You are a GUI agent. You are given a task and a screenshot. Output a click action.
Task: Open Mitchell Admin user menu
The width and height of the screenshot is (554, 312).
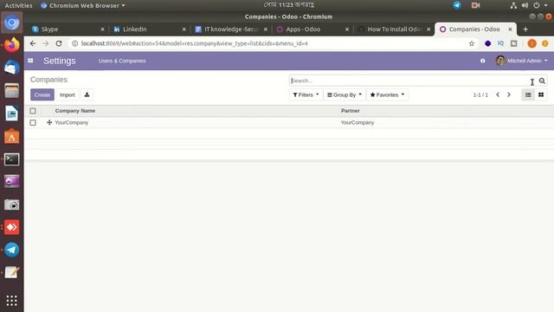tap(521, 61)
